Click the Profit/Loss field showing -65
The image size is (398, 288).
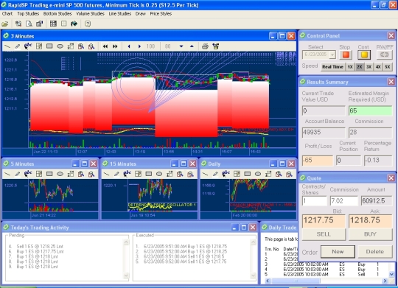317,161
